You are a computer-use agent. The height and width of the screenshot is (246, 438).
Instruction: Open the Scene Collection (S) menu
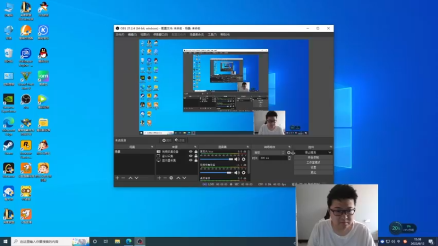(197, 34)
